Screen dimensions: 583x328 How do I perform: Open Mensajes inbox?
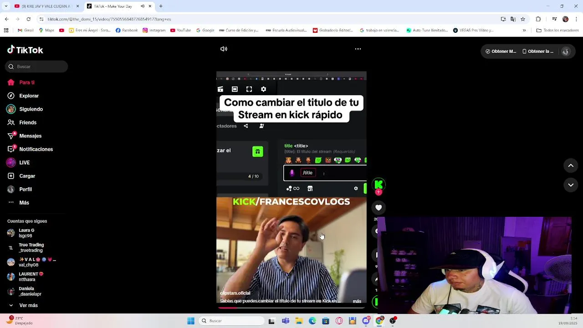[24, 136]
